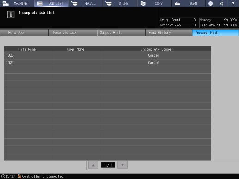Open the MACHINE screen
Image resolution: width=239 pixels, height=179 pixels.
click(17, 3)
